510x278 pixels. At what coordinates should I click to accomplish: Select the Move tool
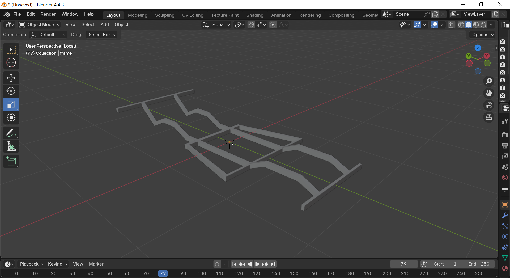(x=11, y=78)
